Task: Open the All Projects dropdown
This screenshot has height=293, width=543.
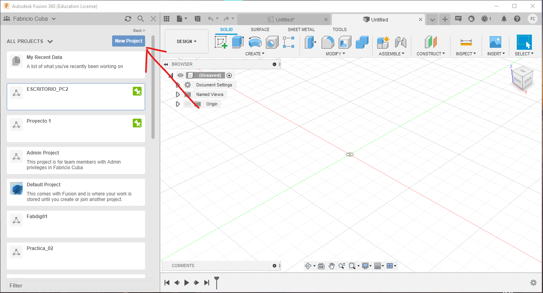Action: [x=30, y=41]
